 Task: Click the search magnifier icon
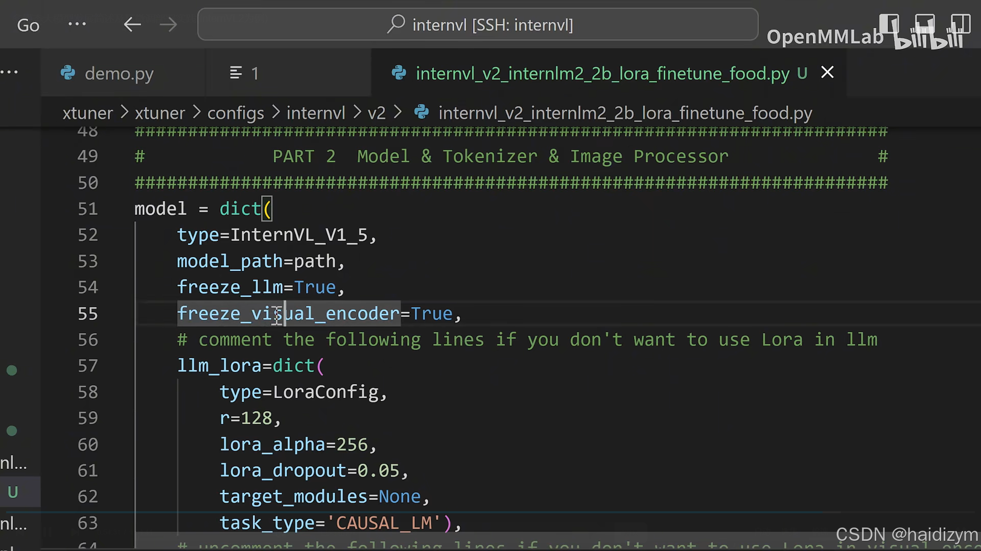tap(396, 24)
